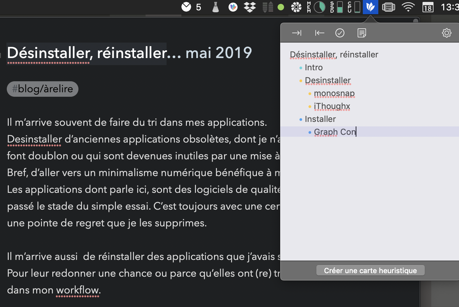Click the Wi-Fi status icon

click(408, 7)
